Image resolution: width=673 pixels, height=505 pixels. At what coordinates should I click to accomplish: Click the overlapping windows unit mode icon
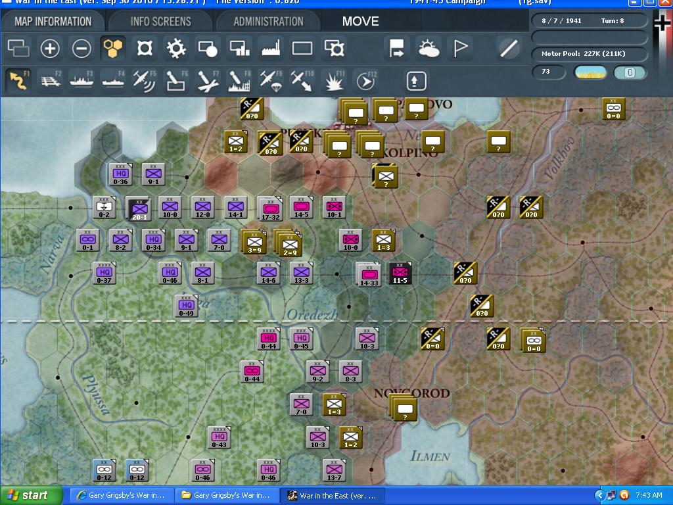[18, 48]
